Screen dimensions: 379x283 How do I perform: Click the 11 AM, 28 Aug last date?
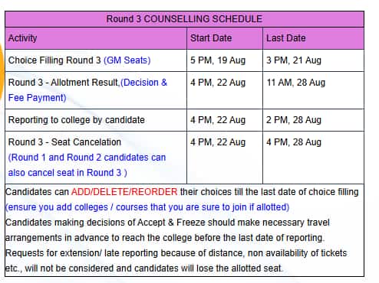296,83
